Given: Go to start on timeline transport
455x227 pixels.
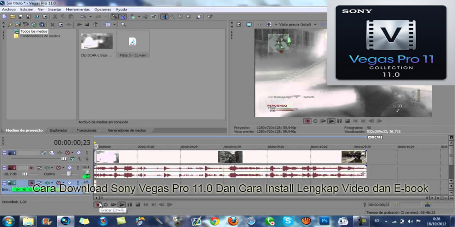Looking at the screenshot, I should click(x=146, y=205).
